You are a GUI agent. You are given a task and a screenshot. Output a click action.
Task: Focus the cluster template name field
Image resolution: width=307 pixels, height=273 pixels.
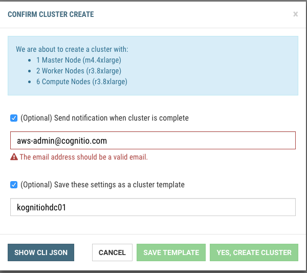(x=153, y=207)
